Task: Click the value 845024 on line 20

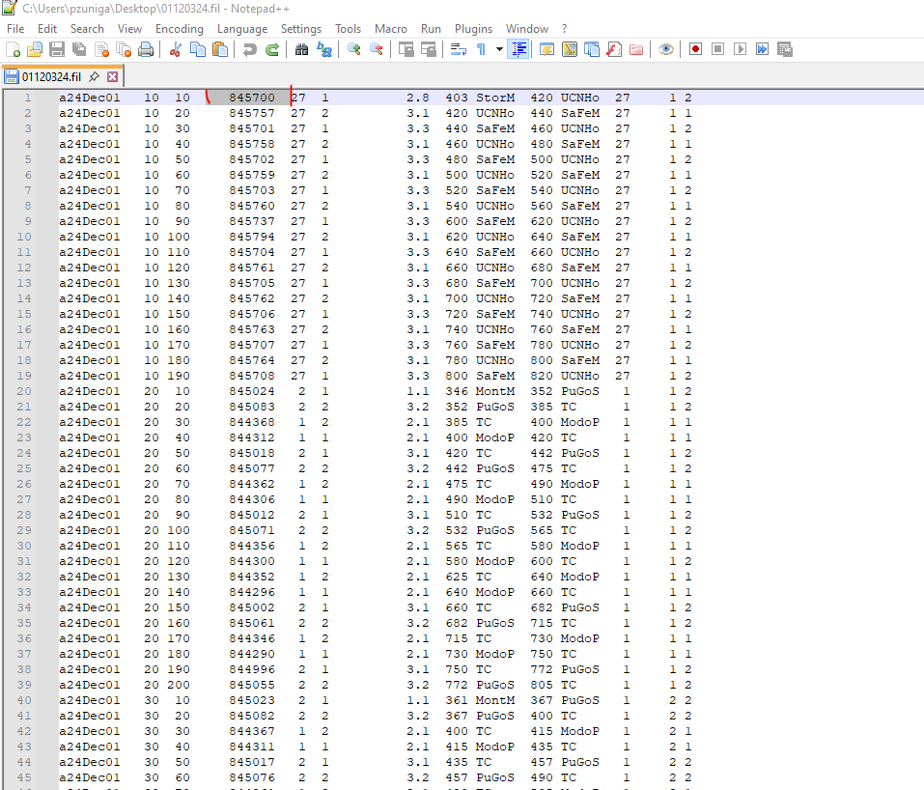Action: [x=252, y=391]
